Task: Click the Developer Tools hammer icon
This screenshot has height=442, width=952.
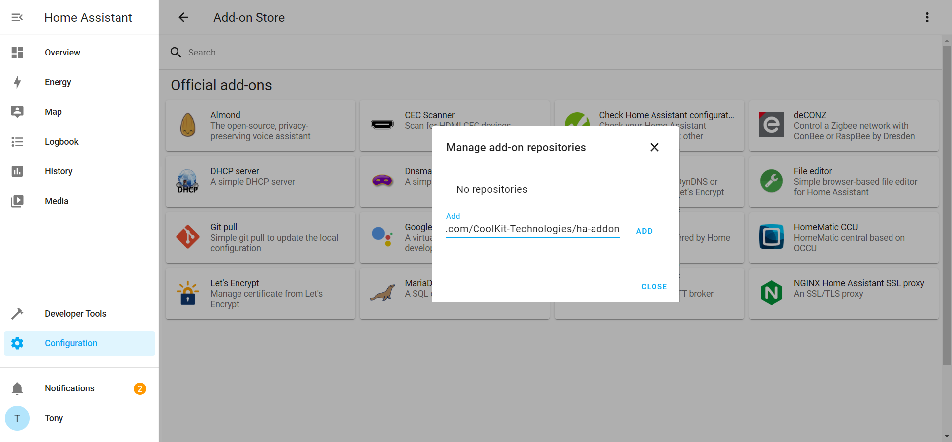Action: click(17, 314)
